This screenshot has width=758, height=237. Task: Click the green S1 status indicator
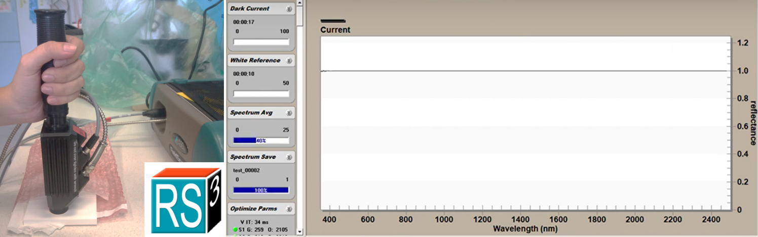point(235,230)
